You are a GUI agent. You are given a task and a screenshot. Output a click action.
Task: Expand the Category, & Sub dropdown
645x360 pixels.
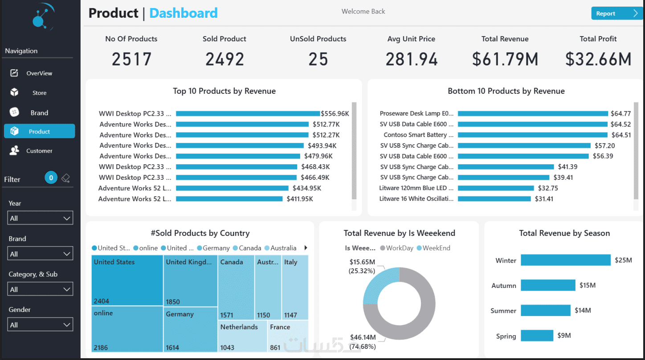[40, 289]
